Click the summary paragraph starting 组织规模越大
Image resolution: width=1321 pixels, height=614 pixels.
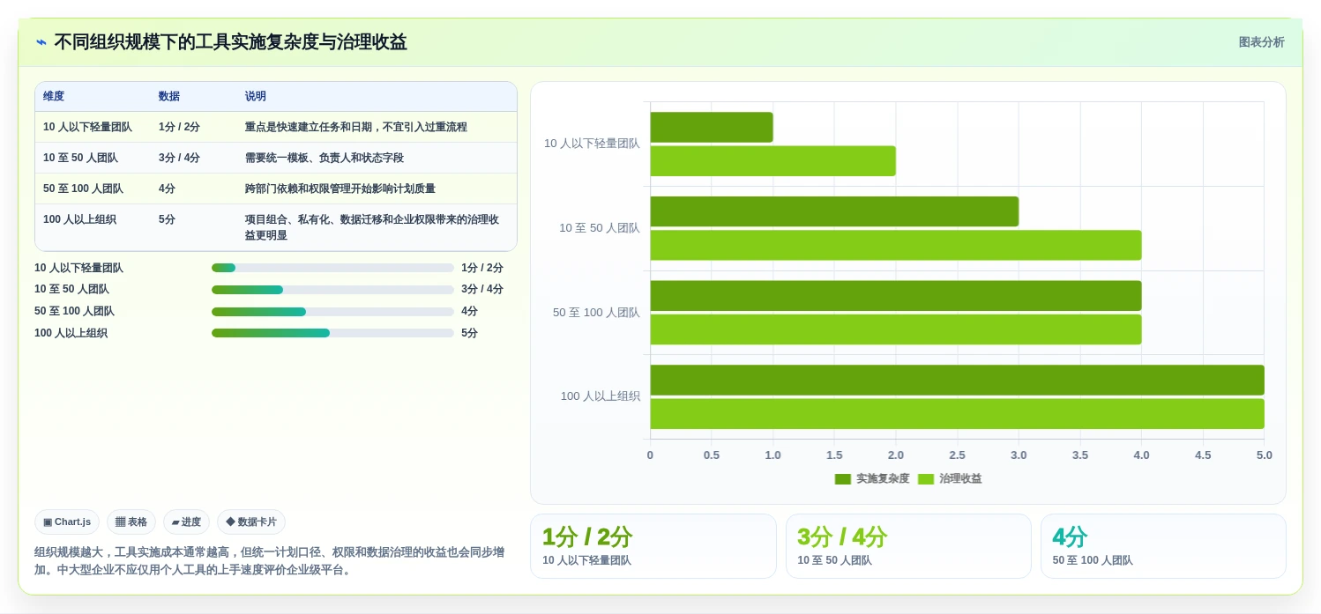[270, 561]
